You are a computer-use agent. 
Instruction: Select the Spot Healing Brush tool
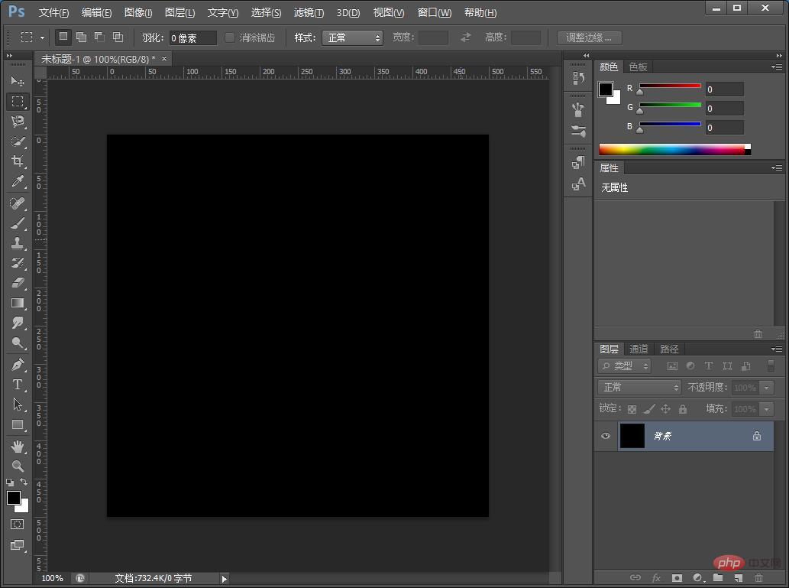click(x=18, y=203)
